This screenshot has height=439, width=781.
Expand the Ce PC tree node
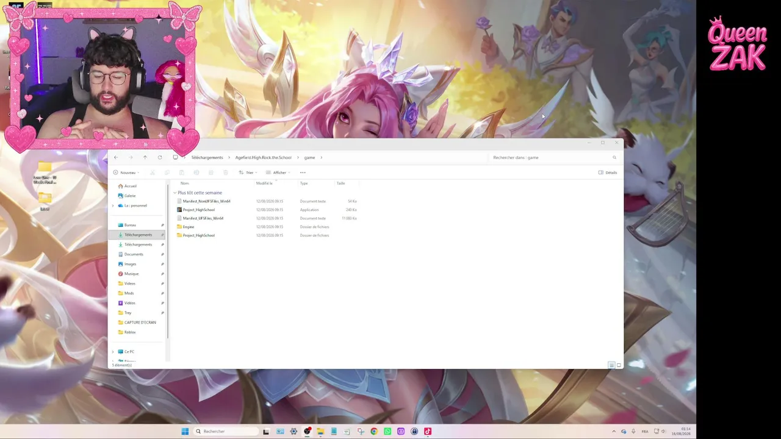coord(113,352)
